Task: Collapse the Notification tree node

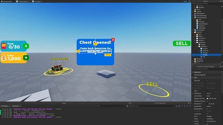Action: click(197, 47)
